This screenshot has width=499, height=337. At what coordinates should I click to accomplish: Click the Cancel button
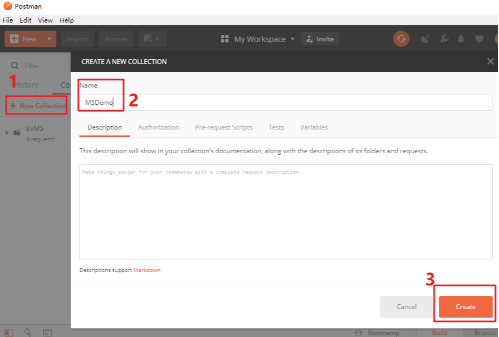point(406,306)
